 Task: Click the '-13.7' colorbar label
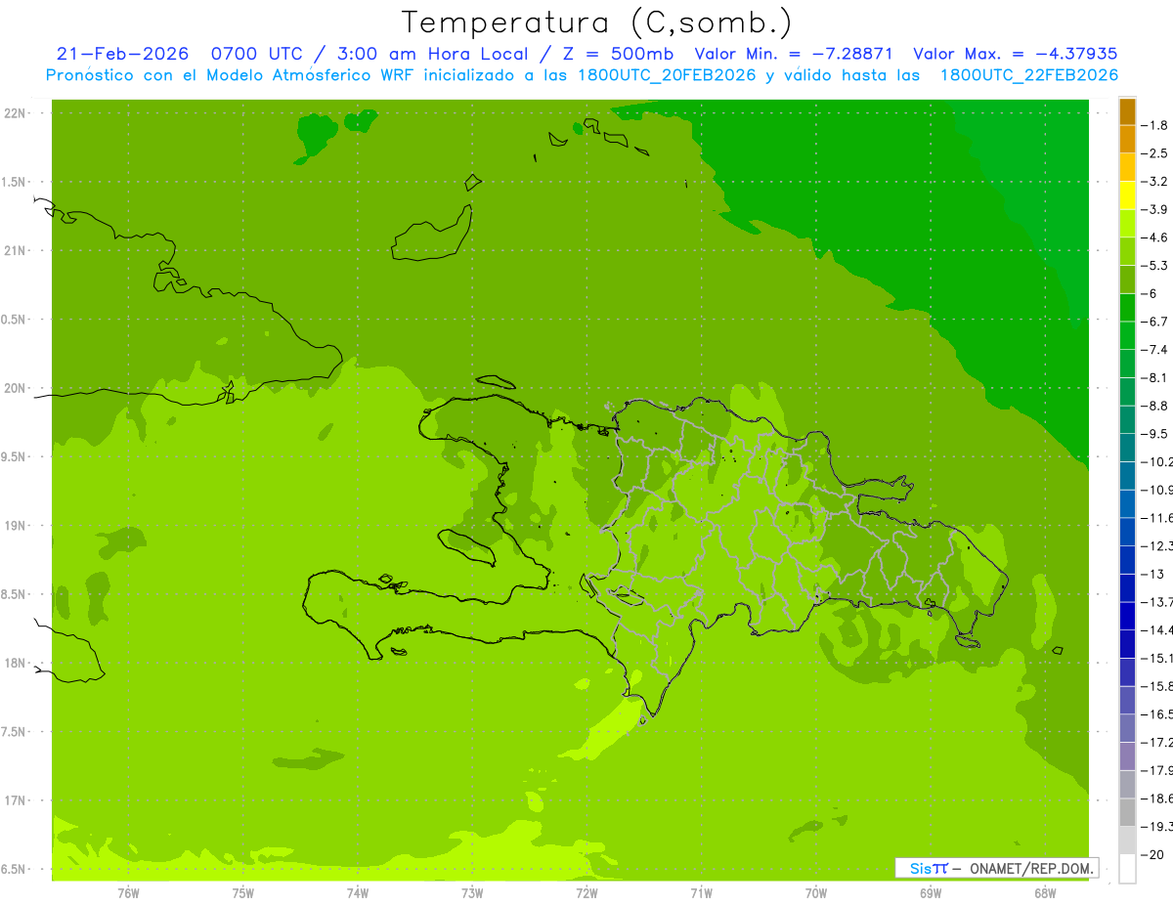tap(1155, 602)
